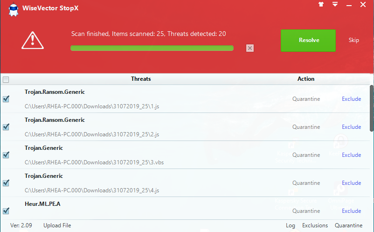The width and height of the screenshot is (374, 232).
Task: Click the Resolve button
Action: pyautogui.click(x=308, y=40)
